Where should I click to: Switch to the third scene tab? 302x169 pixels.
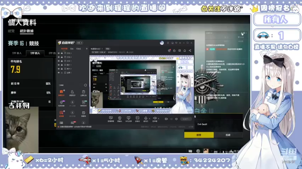[x=79, y=49]
